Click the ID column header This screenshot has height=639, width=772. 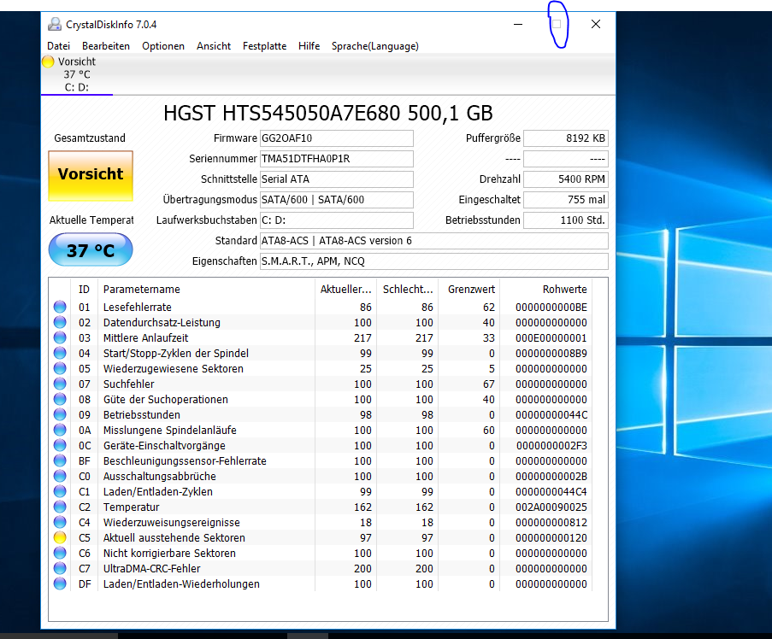click(x=84, y=290)
